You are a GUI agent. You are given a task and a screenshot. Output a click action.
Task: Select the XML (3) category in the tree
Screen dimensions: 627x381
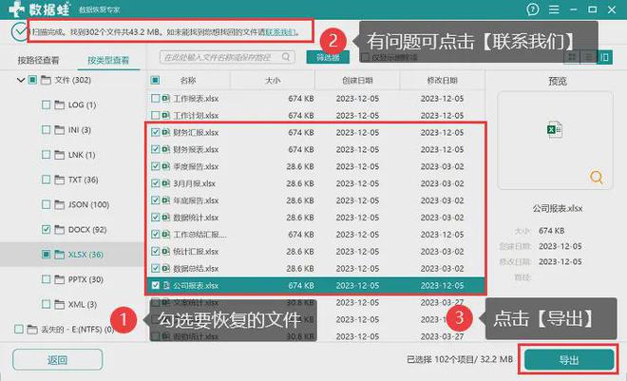click(x=83, y=304)
